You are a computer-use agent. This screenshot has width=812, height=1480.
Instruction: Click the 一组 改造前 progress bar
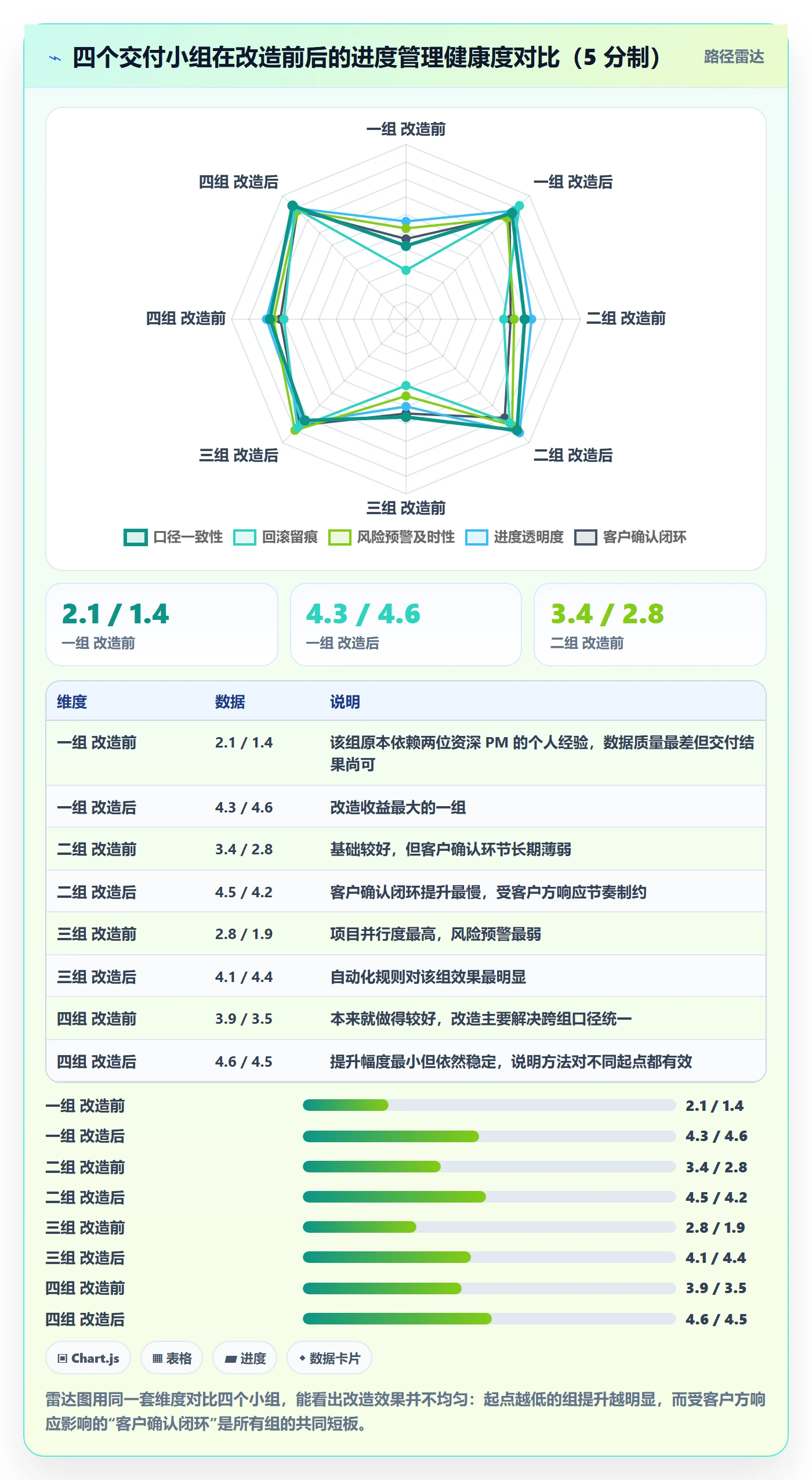pyautogui.click(x=490, y=1105)
